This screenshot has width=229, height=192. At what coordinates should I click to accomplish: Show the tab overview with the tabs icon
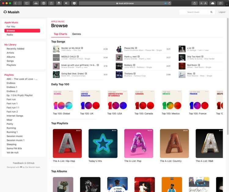[220, 3]
